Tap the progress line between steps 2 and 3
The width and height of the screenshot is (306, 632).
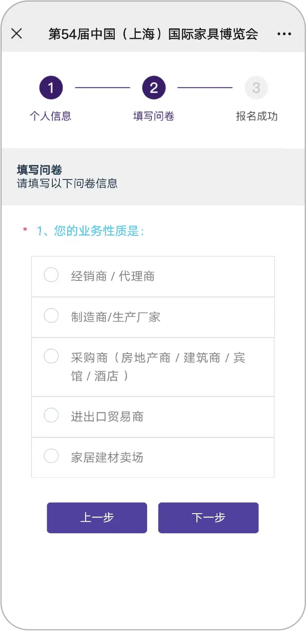(205, 88)
